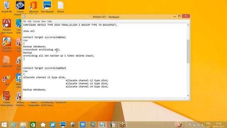Viewport: 227px width, 128px height.
Task: Minimize the Notepad window
Action: click(x=175, y=16)
